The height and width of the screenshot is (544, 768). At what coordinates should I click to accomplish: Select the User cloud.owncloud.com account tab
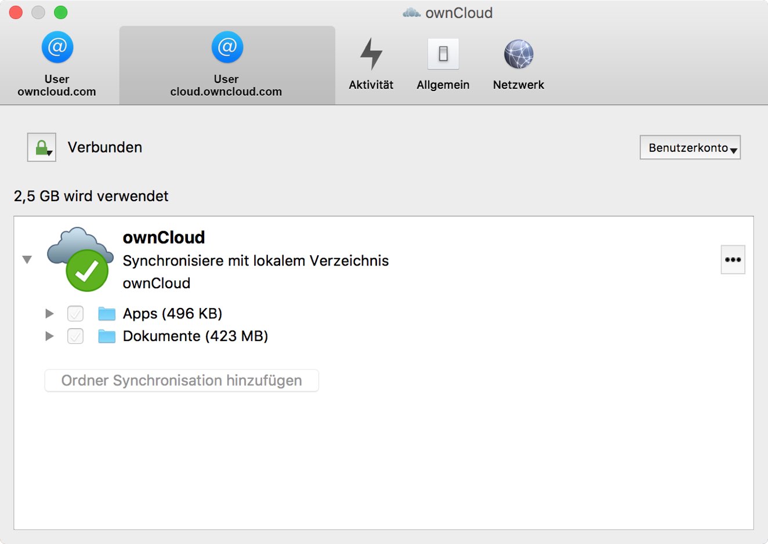coord(227,65)
